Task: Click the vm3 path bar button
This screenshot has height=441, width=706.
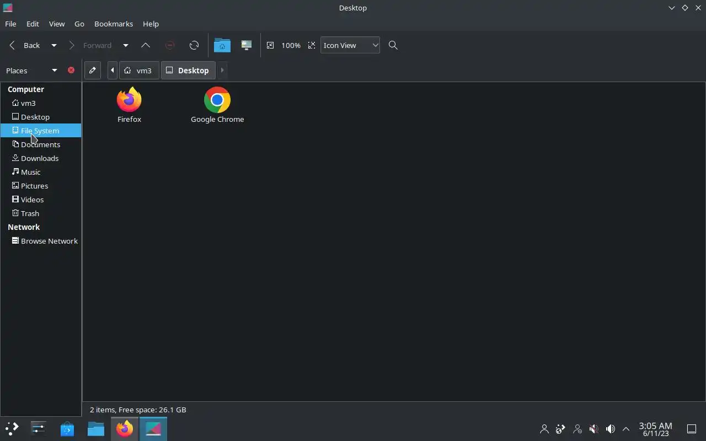Action: [x=138, y=70]
